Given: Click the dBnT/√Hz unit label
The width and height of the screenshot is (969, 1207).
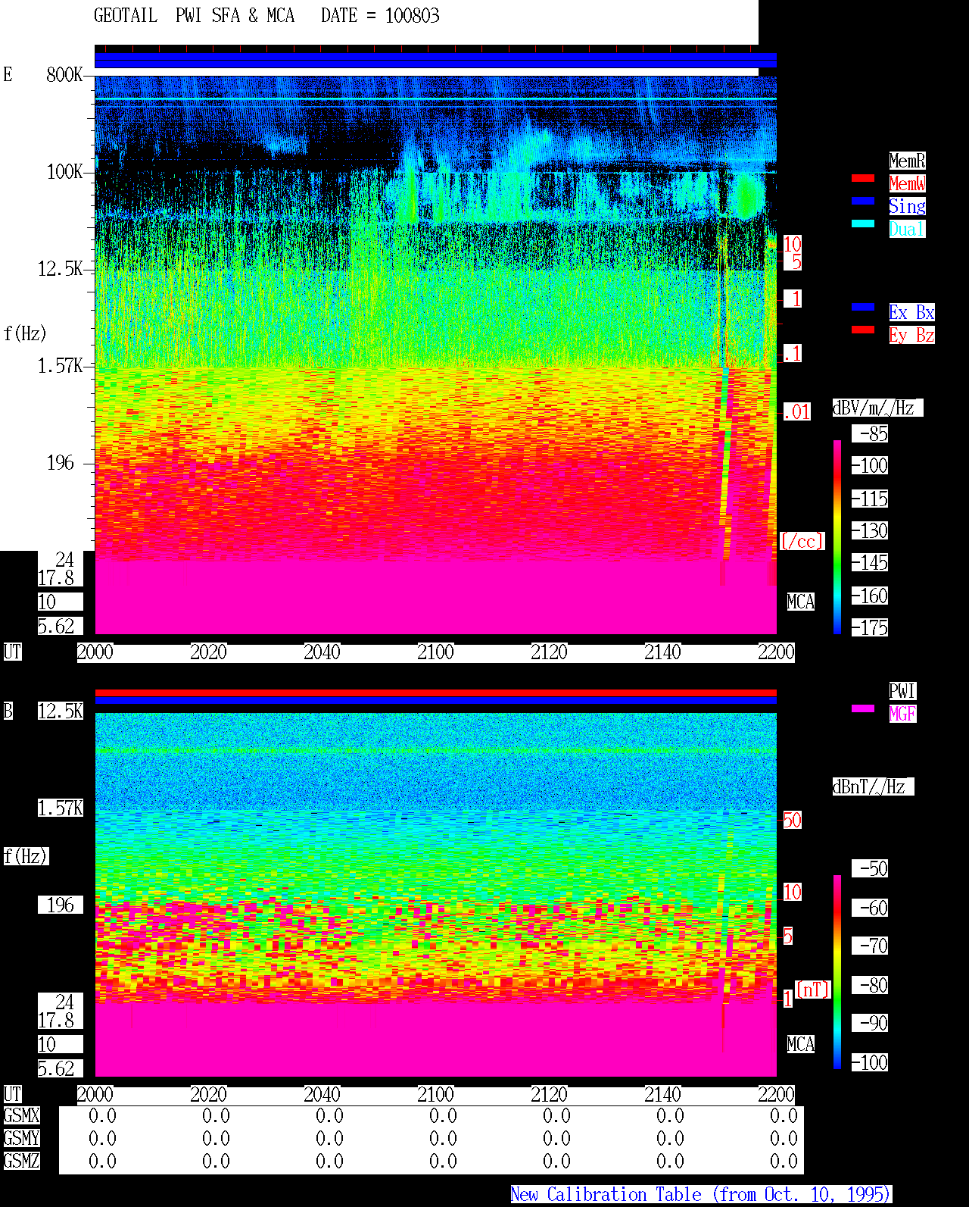Looking at the screenshot, I should (x=873, y=786).
